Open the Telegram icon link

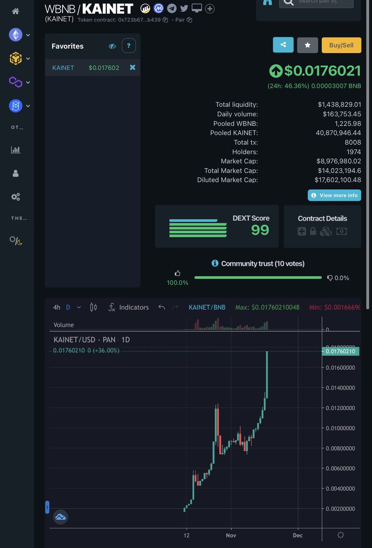tap(171, 8)
